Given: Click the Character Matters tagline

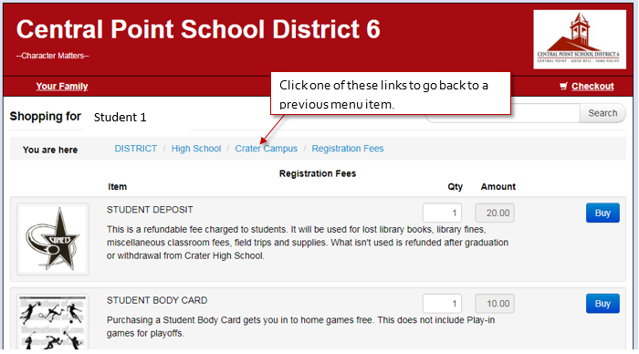Looking at the screenshot, I should click(53, 56).
